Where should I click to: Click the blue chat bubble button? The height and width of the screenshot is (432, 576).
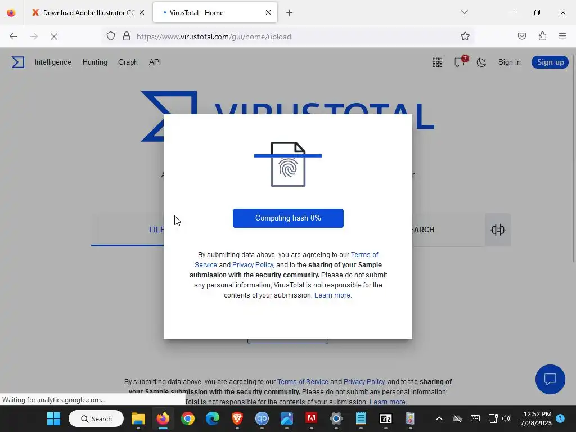[550, 379]
